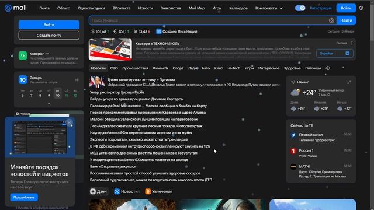Open the yuan exchange rate 13,43
Viewport: 374px width, 210px height.
tap(141, 32)
